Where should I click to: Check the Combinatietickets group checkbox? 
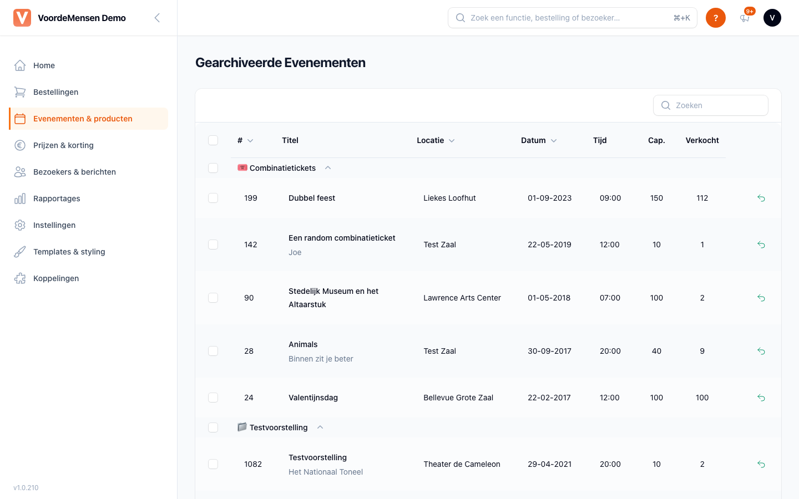[213, 168]
